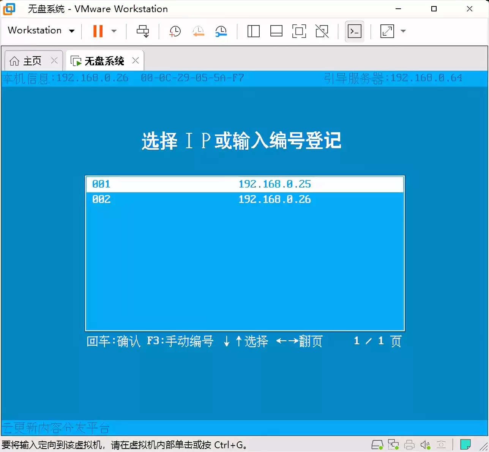The width and height of the screenshot is (489, 452).
Task: Click the network adapter status indicator
Action: click(x=393, y=444)
